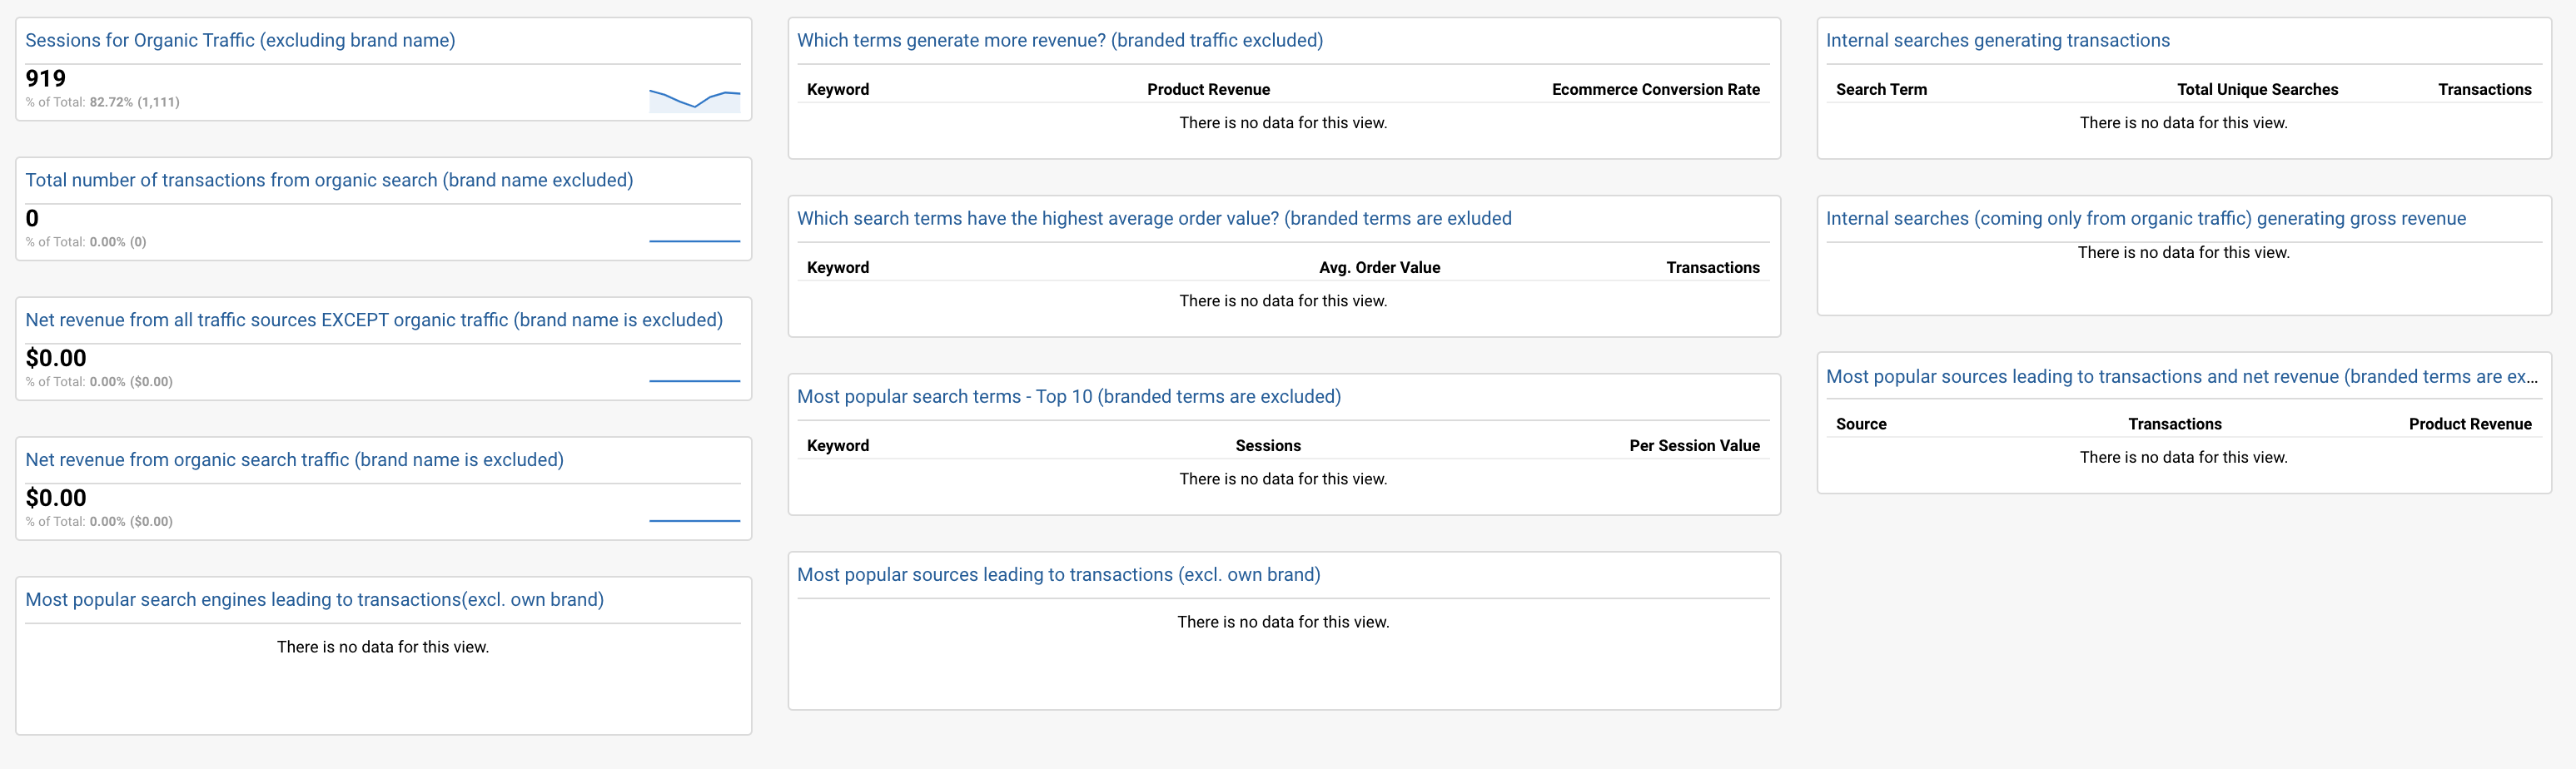Open Net revenue from organic search traffic report

(x=294, y=460)
